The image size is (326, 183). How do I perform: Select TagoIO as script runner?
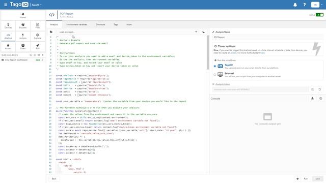(215, 66)
